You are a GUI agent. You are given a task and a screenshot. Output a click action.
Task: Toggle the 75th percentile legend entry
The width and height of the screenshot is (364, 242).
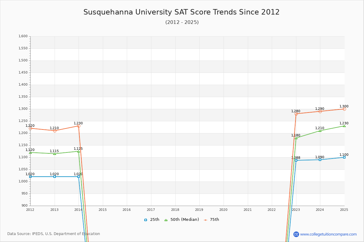click(x=211, y=220)
